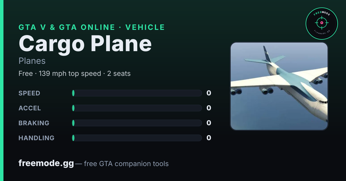The height and width of the screenshot is (181, 346).
Task: Click the HANDLING value number zero
Action: pyautogui.click(x=209, y=138)
